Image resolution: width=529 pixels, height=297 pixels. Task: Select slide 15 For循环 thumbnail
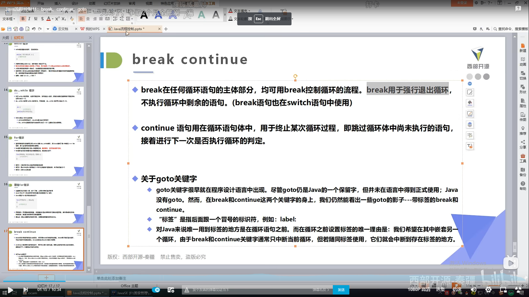click(46, 155)
